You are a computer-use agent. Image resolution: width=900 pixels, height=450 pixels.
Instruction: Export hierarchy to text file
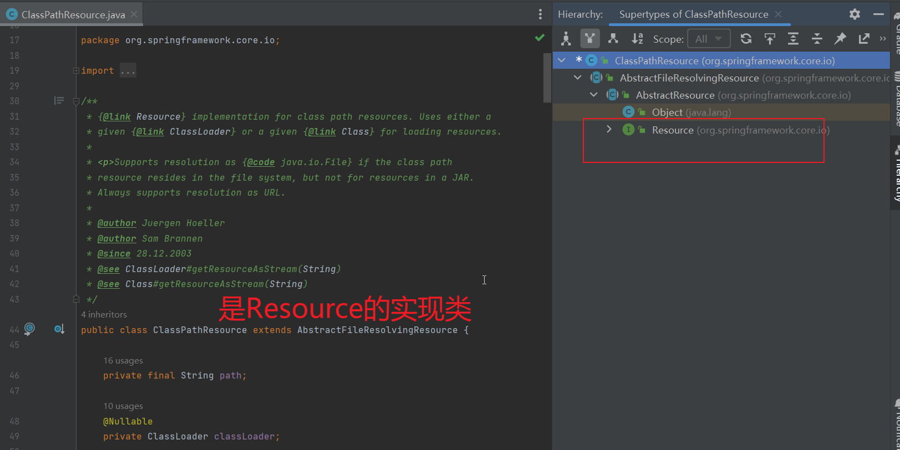[864, 39]
